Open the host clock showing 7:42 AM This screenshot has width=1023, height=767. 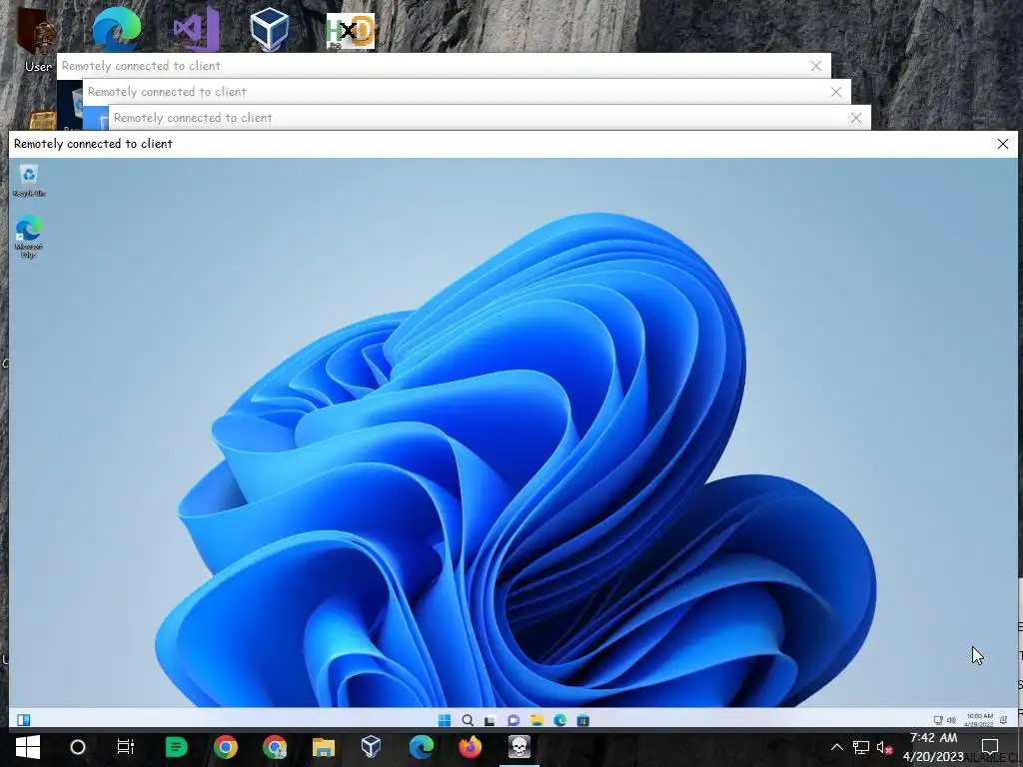pyautogui.click(x=934, y=747)
